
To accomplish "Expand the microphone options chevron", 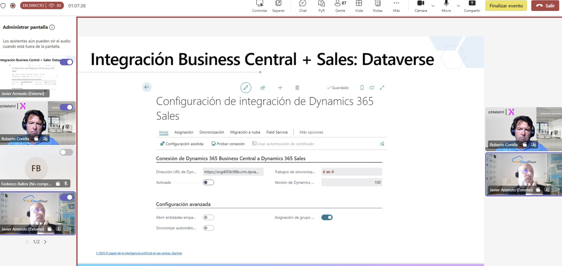I will [x=458, y=6].
